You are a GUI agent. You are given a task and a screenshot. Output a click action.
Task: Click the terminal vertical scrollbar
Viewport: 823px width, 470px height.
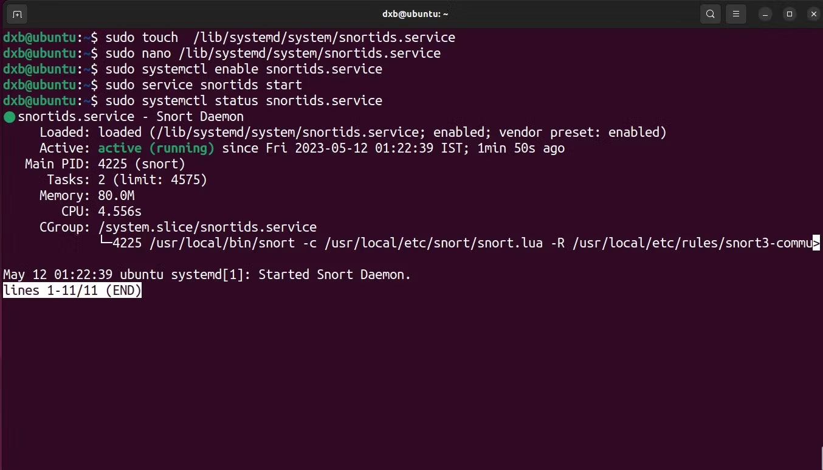pyautogui.click(x=821, y=457)
